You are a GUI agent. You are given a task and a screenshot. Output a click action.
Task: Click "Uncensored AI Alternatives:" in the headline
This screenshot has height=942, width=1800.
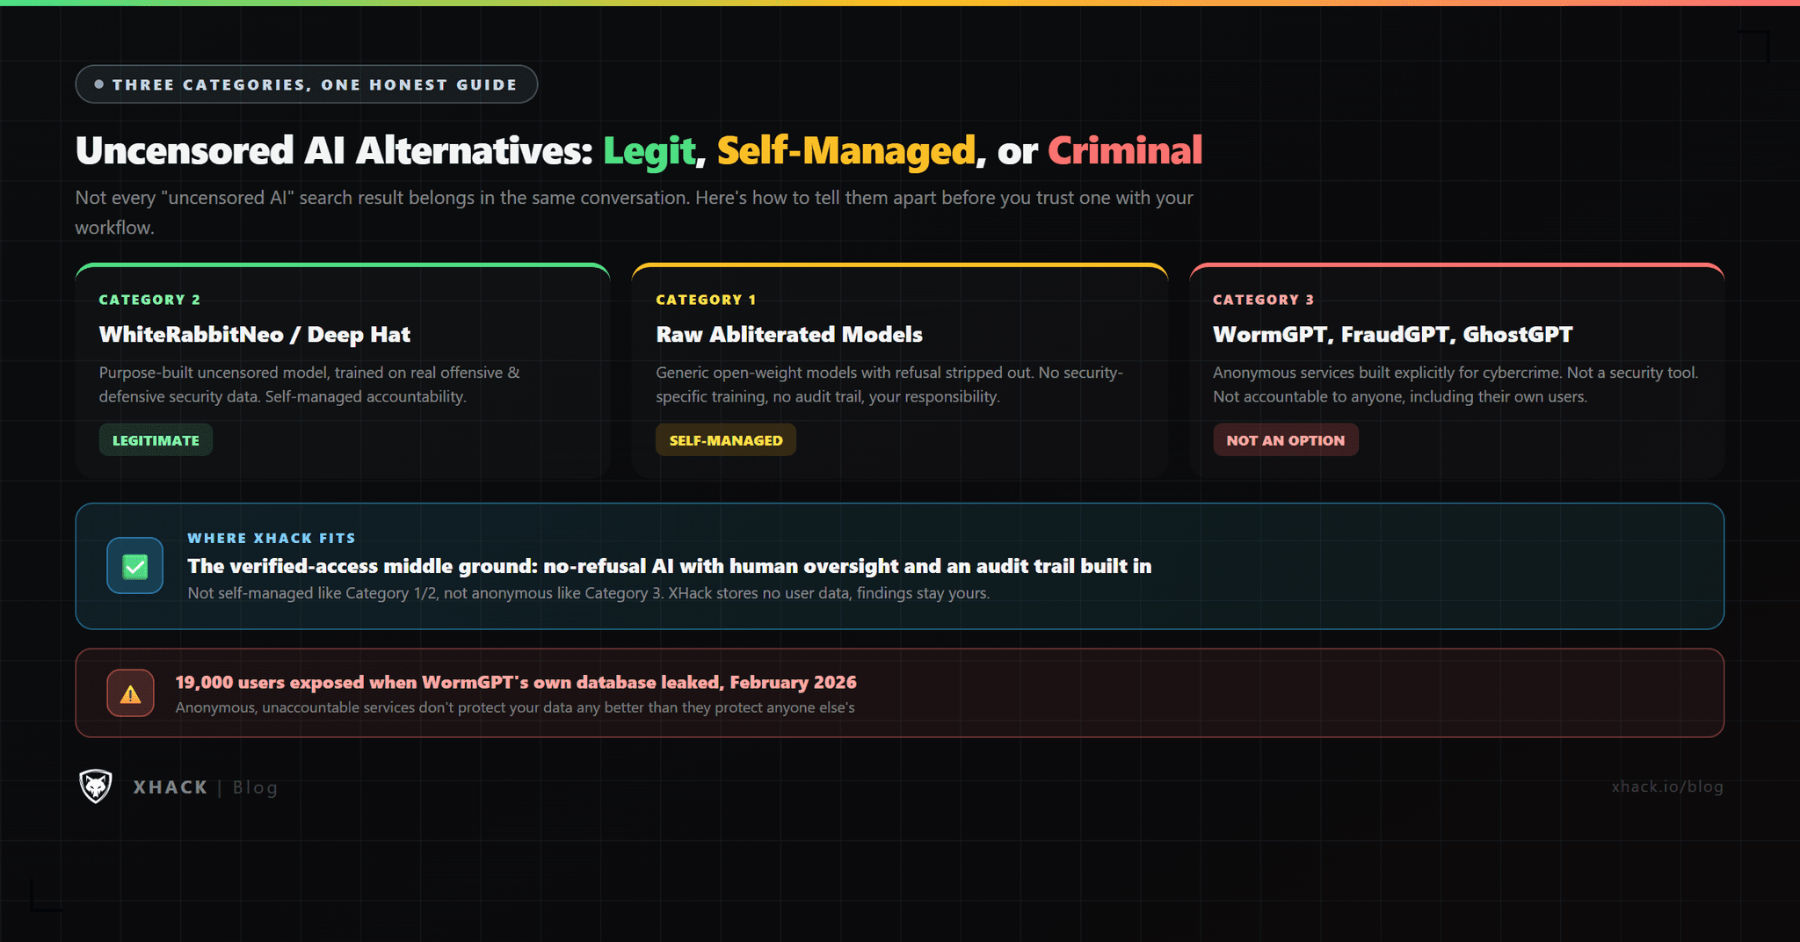[x=335, y=151]
